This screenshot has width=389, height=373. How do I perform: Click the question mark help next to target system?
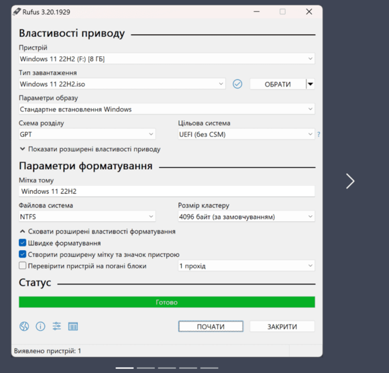pyautogui.click(x=319, y=135)
